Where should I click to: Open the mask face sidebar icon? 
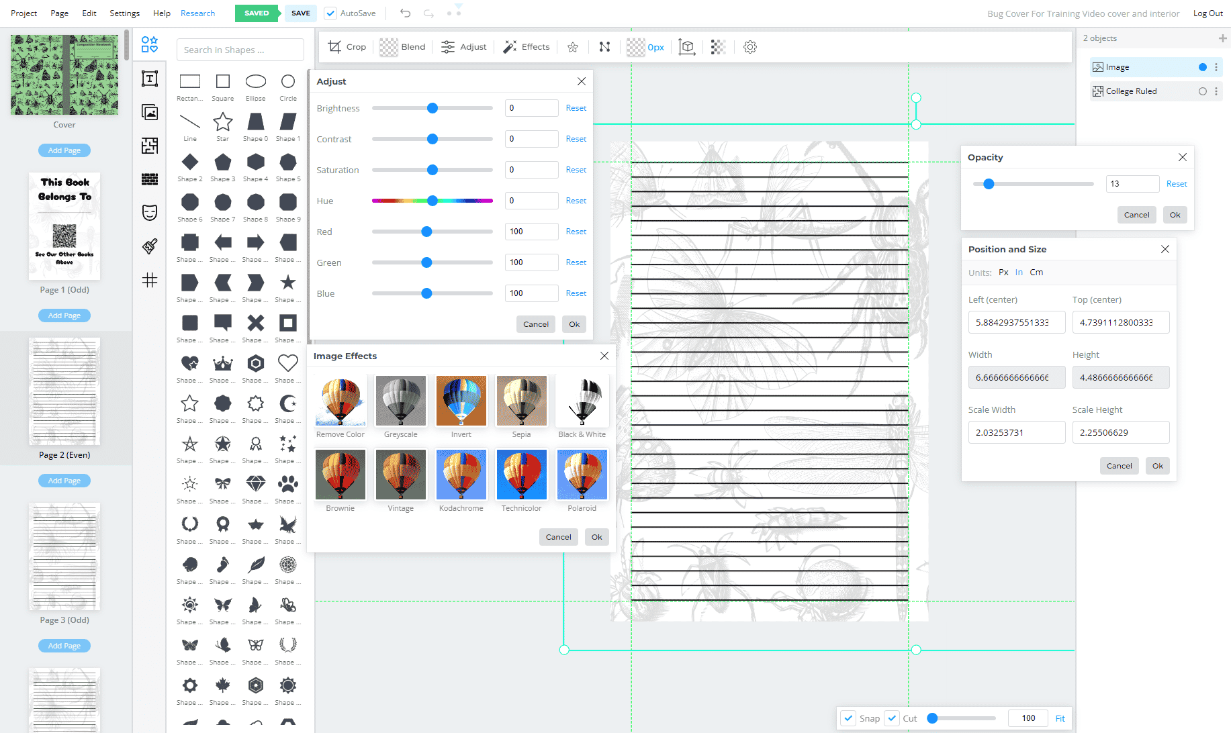pos(150,213)
